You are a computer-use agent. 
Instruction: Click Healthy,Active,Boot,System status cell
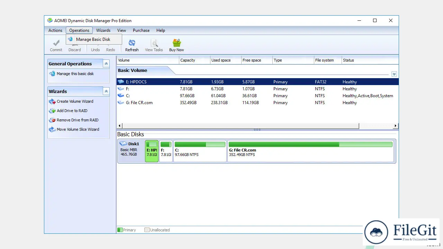[x=368, y=96]
